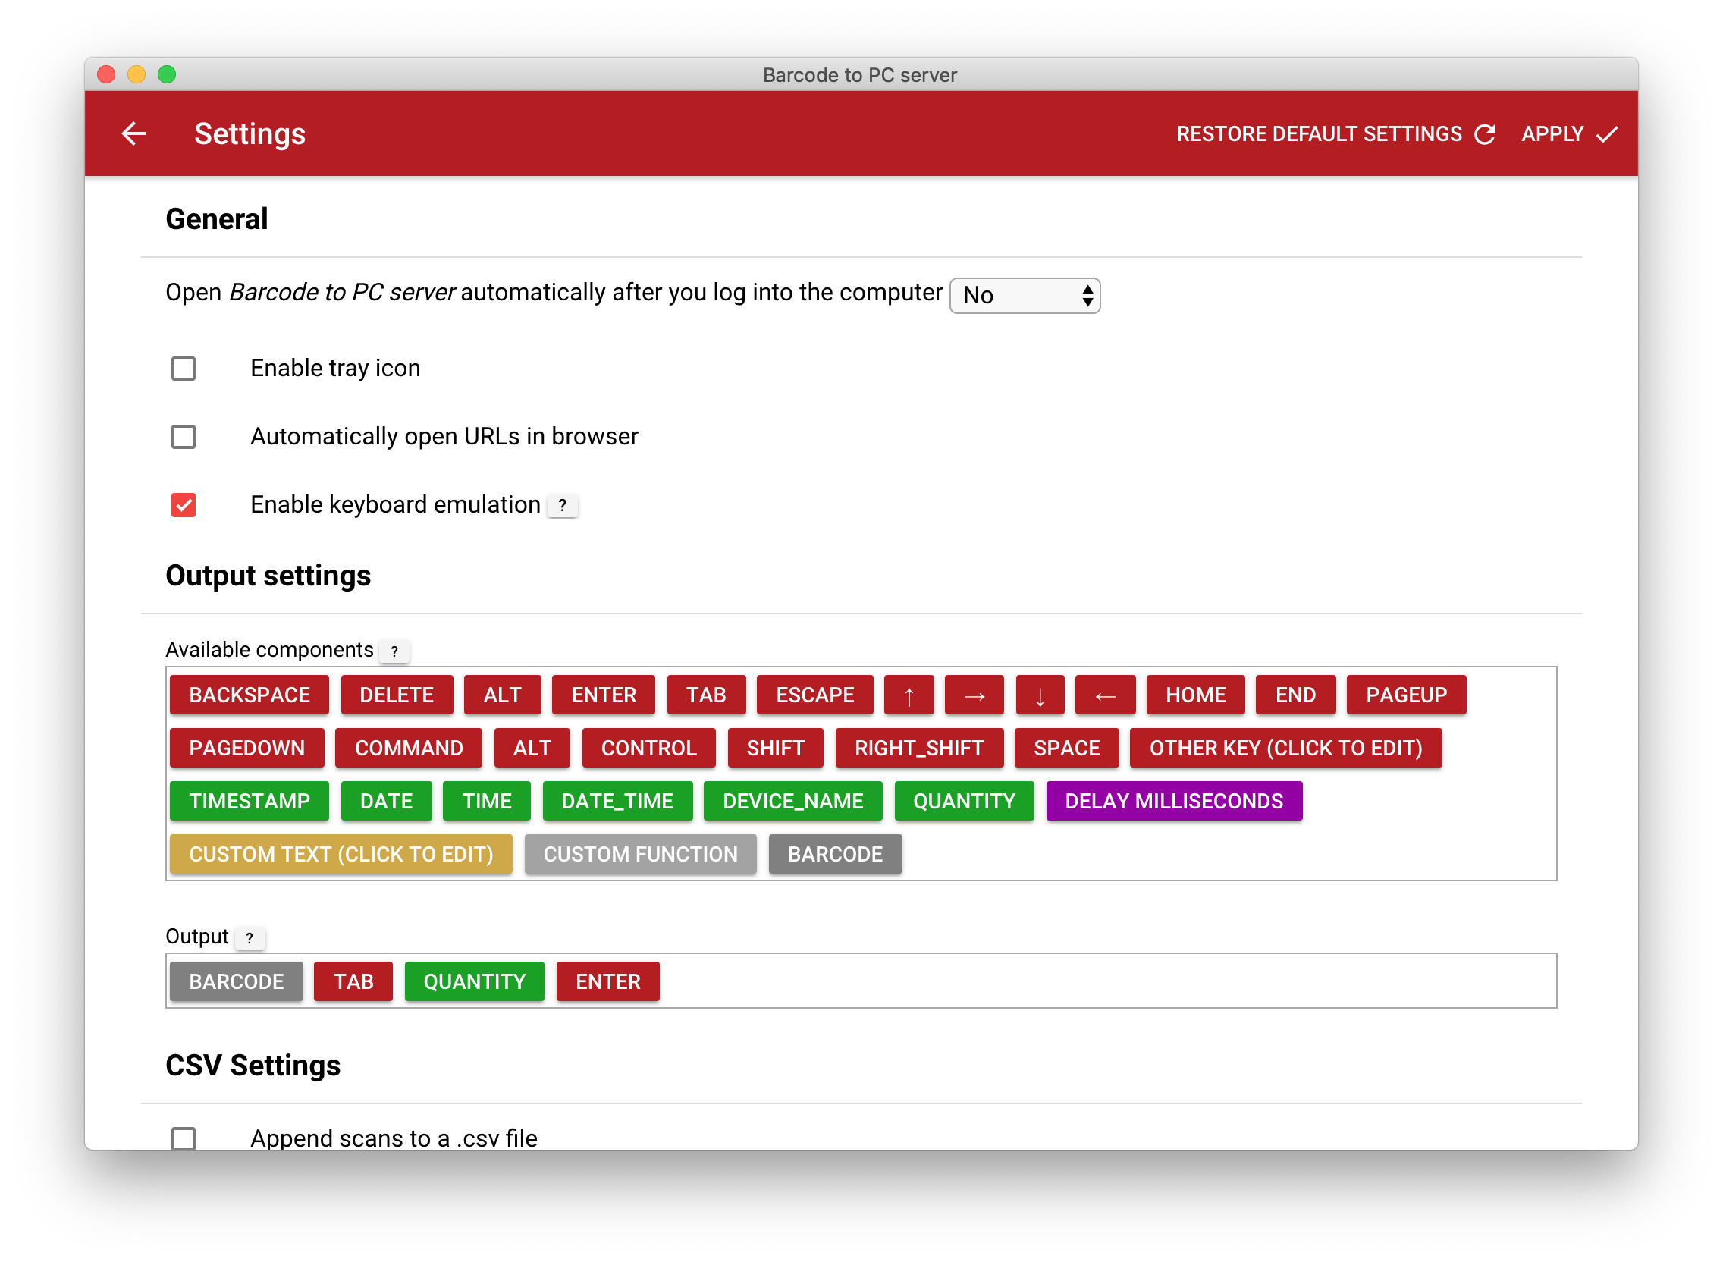
Task: Select the right arrow key component
Action: click(974, 695)
